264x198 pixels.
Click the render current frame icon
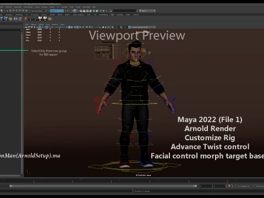coord(84,11)
